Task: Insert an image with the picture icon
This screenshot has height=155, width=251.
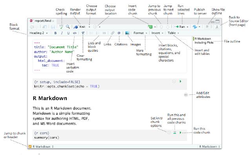Action: pyautogui.click(x=127, y=33)
